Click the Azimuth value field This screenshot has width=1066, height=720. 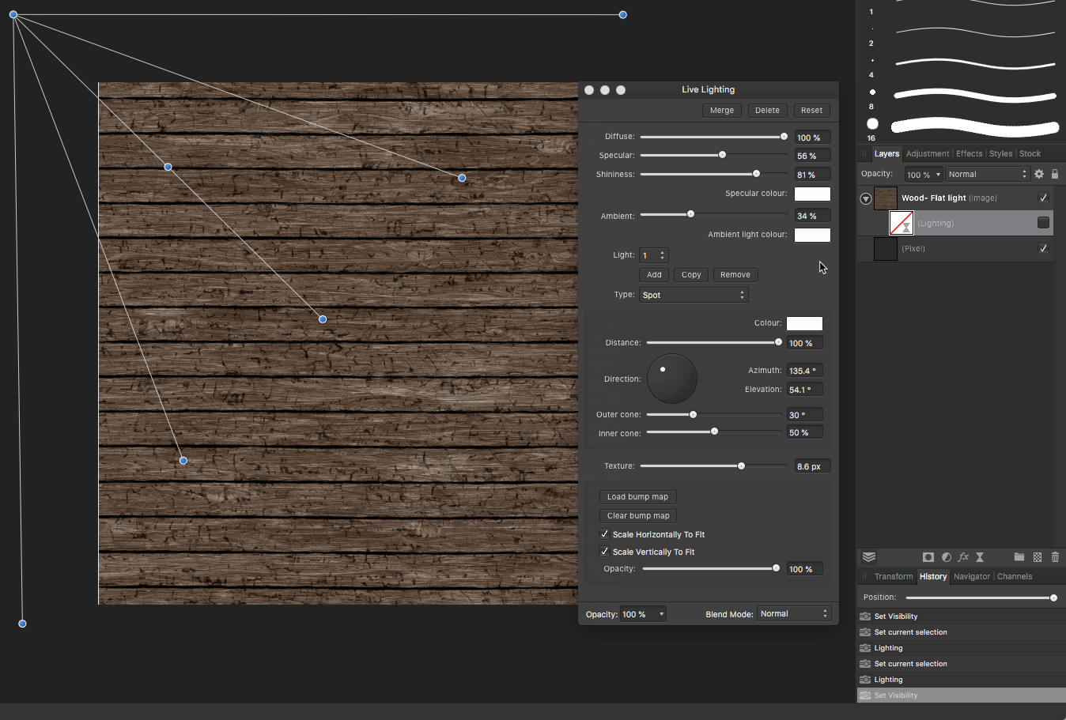pos(803,370)
